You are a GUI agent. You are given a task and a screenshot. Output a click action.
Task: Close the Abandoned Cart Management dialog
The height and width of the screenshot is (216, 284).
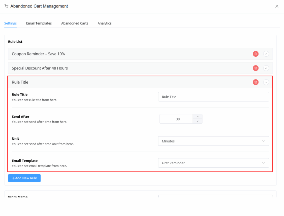point(277,6)
